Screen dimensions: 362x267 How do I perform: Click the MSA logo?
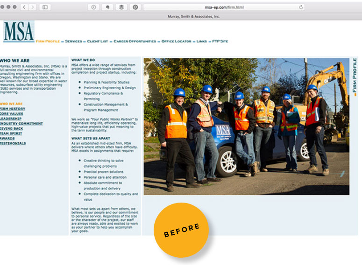[19, 31]
